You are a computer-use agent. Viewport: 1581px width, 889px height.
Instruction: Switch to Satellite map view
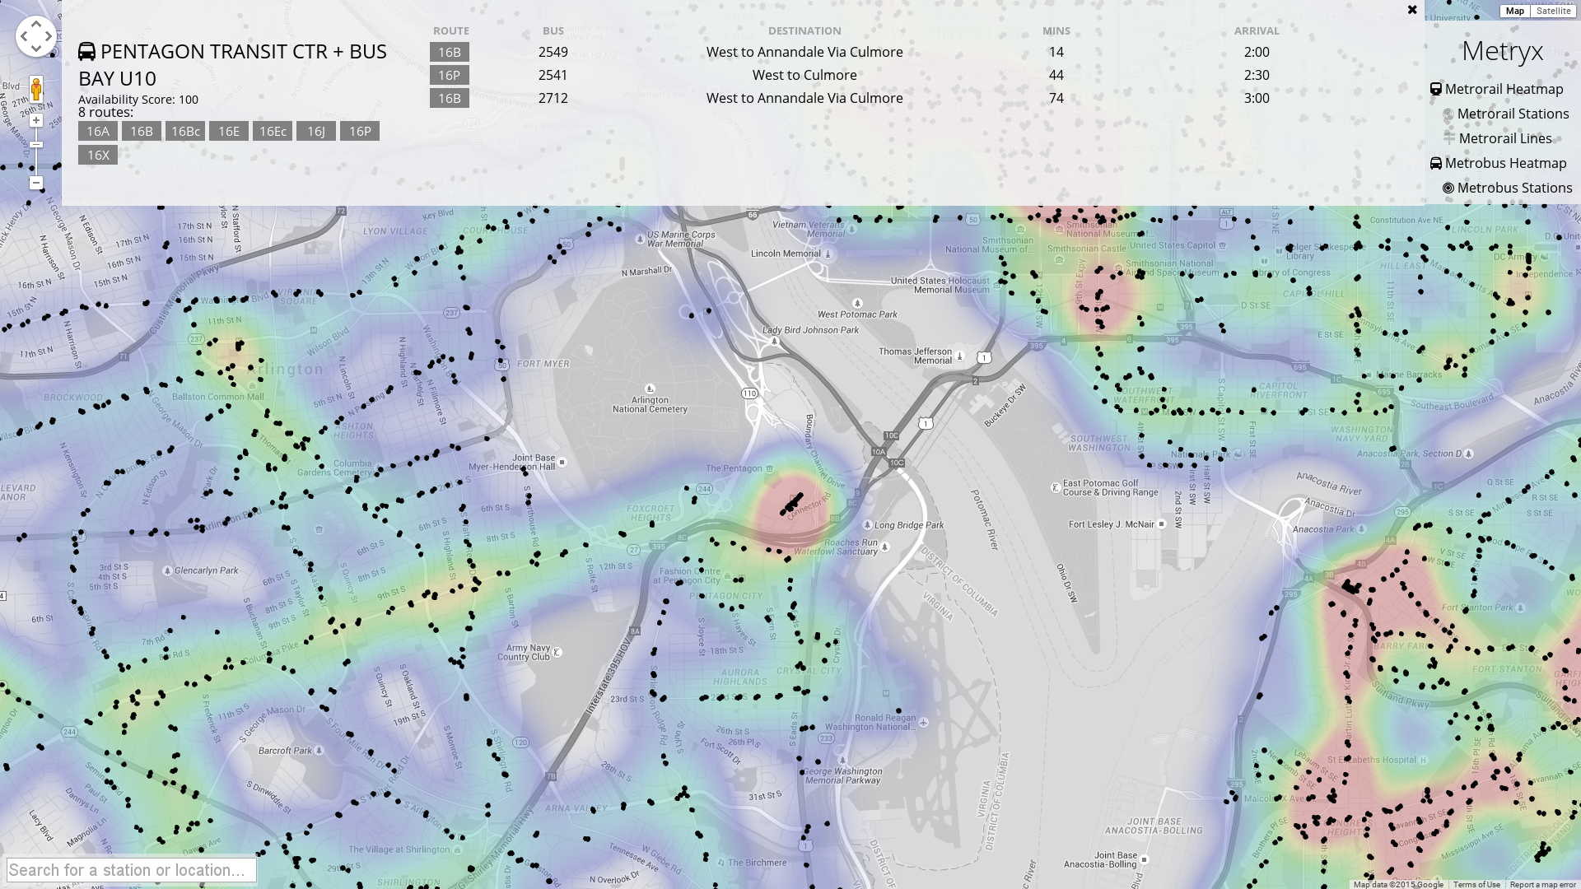1553,11
